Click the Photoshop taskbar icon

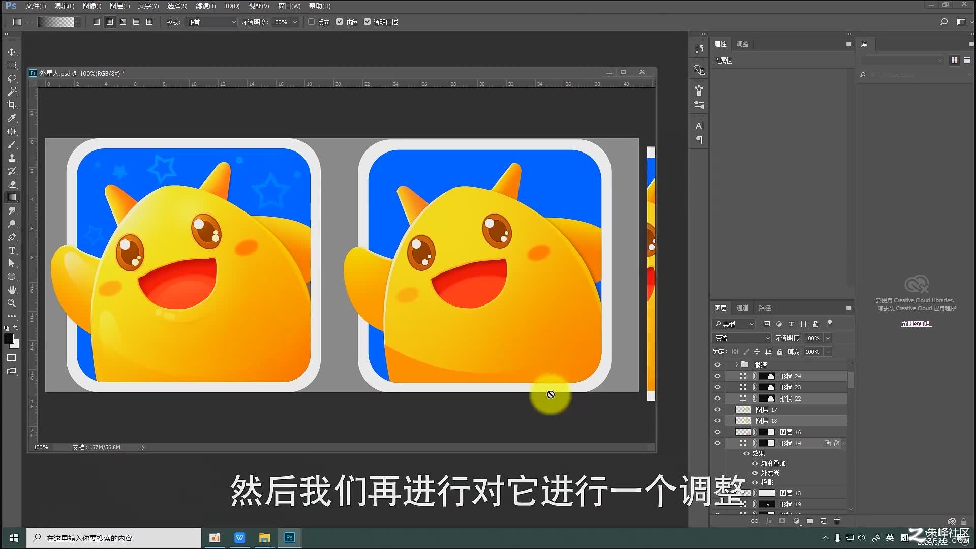(x=290, y=538)
